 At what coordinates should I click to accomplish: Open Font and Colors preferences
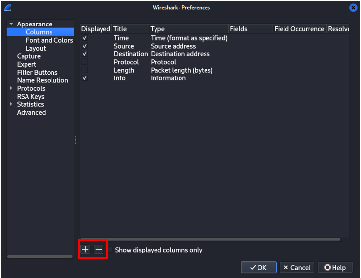[x=49, y=40]
